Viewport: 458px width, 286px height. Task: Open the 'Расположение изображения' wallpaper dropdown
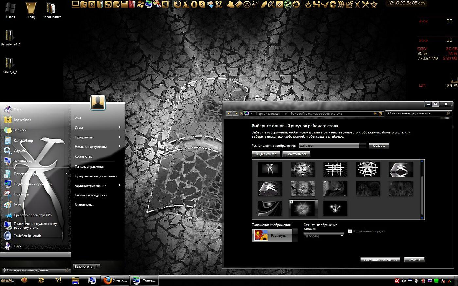point(332,146)
